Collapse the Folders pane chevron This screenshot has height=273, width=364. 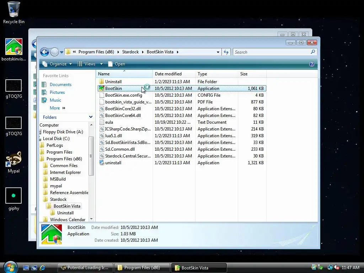(x=91, y=117)
